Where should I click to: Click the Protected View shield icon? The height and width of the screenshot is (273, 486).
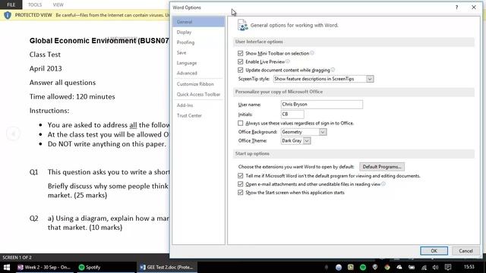click(8, 15)
